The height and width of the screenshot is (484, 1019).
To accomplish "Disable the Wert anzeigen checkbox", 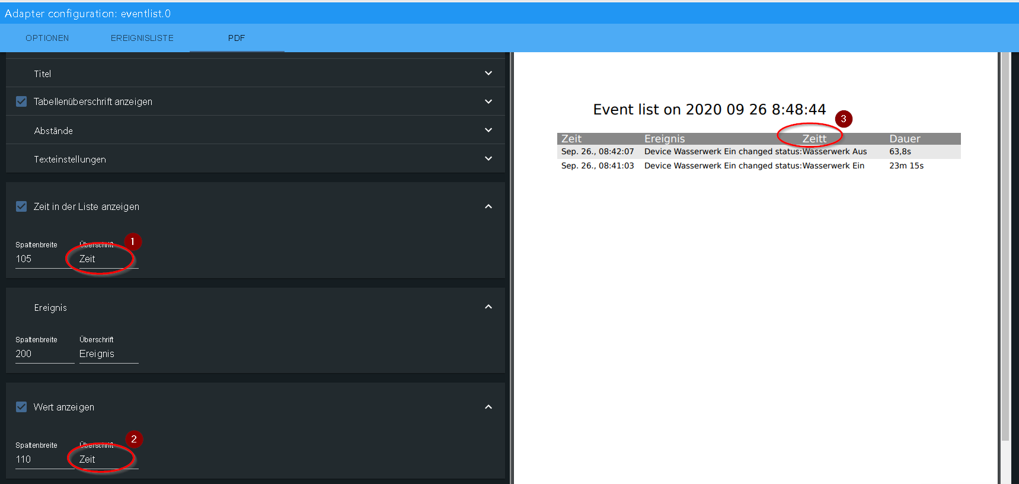I will click(21, 407).
